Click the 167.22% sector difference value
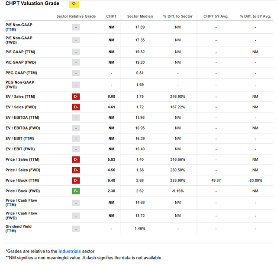This screenshot has width=277, height=265. click(178, 107)
